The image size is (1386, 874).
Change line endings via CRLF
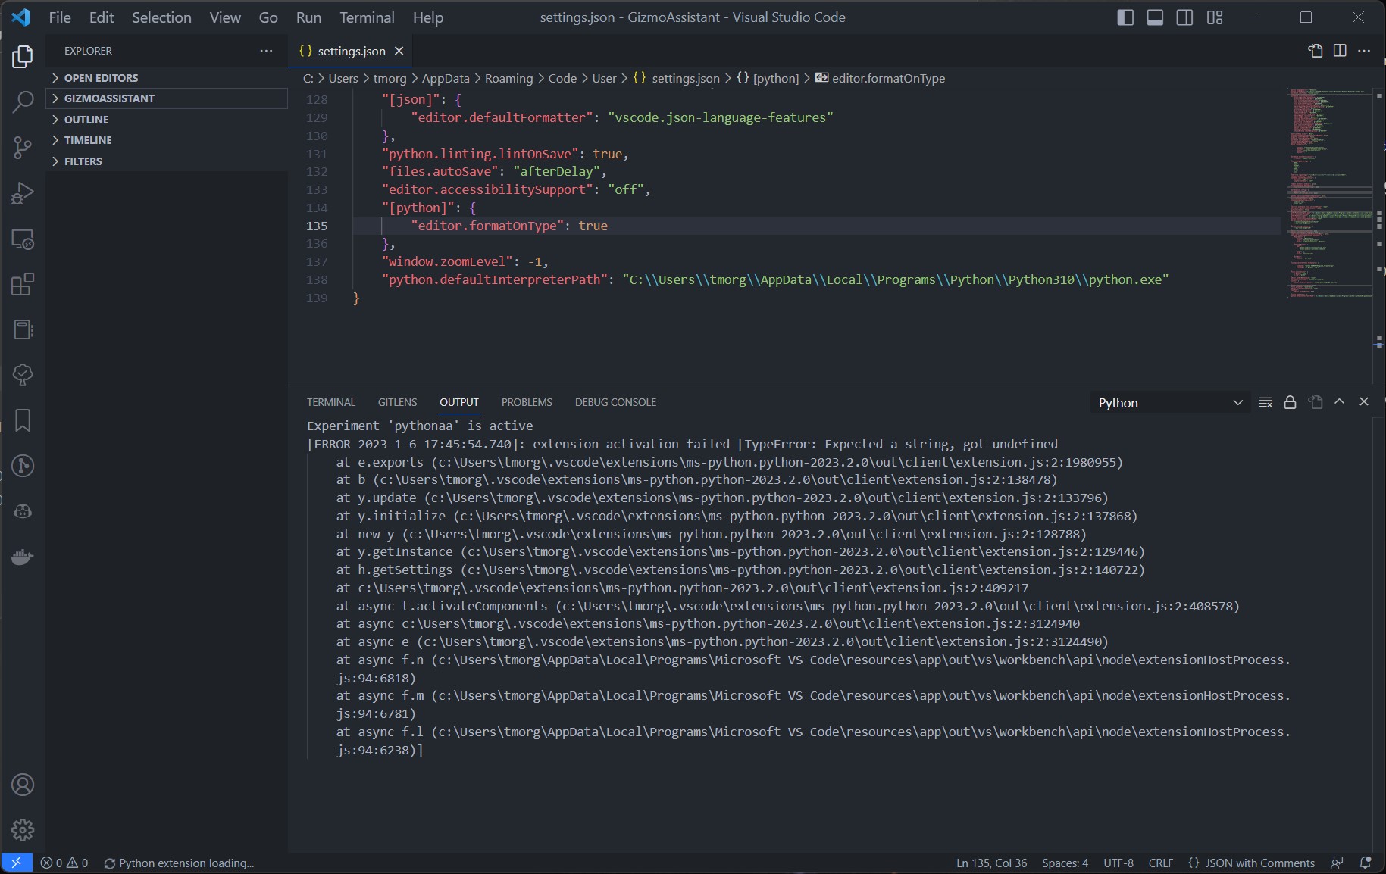click(x=1160, y=863)
